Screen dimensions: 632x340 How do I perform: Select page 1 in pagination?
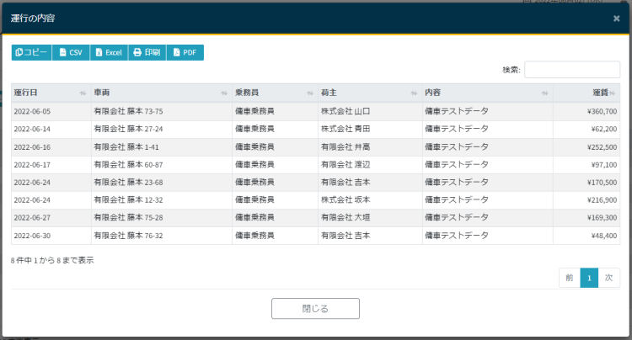coord(589,278)
